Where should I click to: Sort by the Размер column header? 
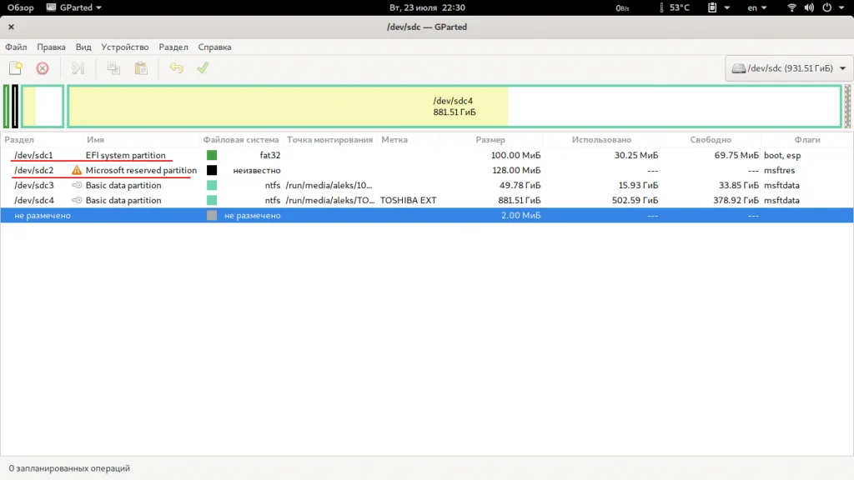(x=490, y=140)
